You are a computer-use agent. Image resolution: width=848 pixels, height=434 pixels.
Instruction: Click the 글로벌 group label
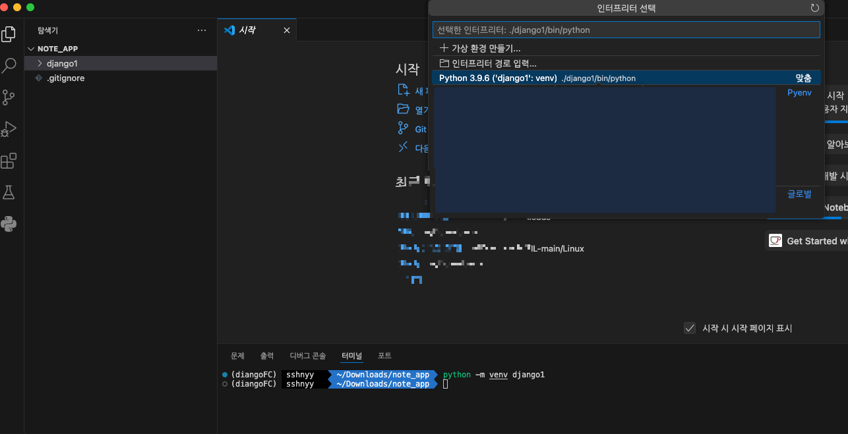799,194
